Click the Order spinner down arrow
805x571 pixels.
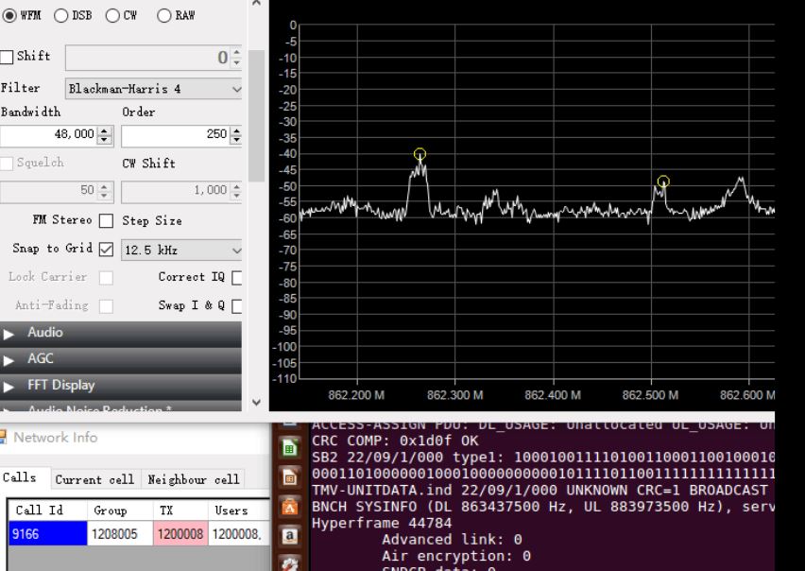[236, 139]
